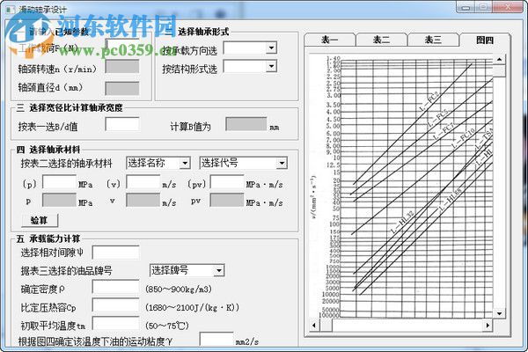This screenshot has width=528, height=352.
Task: Click the application icon in title bar
Action: [x=9, y=10]
